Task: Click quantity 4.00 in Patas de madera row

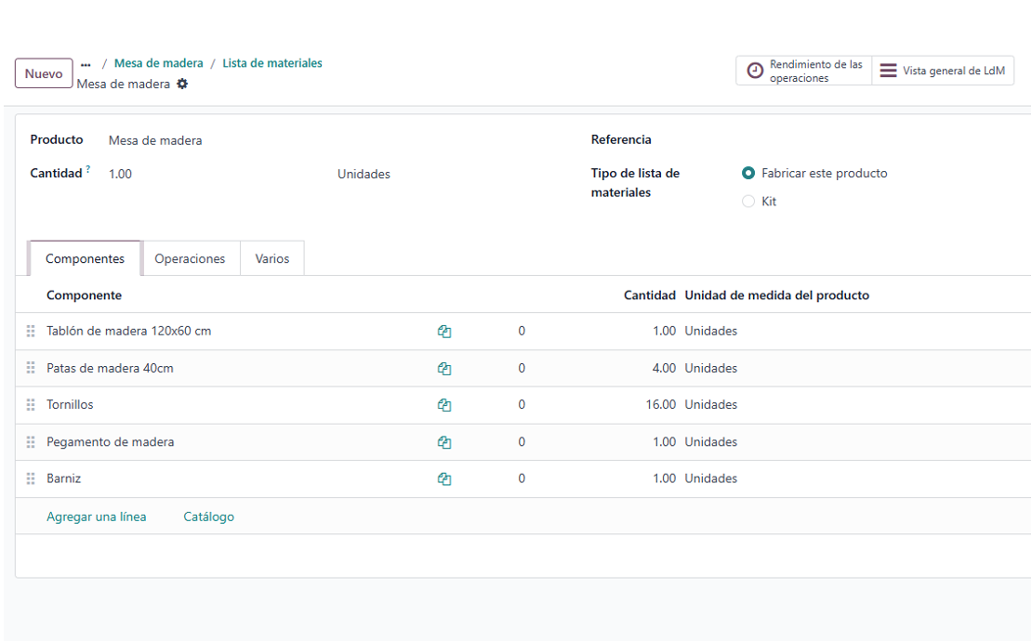Action: [664, 368]
